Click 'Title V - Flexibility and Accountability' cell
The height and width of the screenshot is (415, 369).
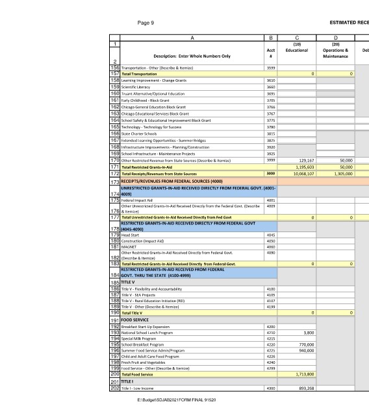192,289
